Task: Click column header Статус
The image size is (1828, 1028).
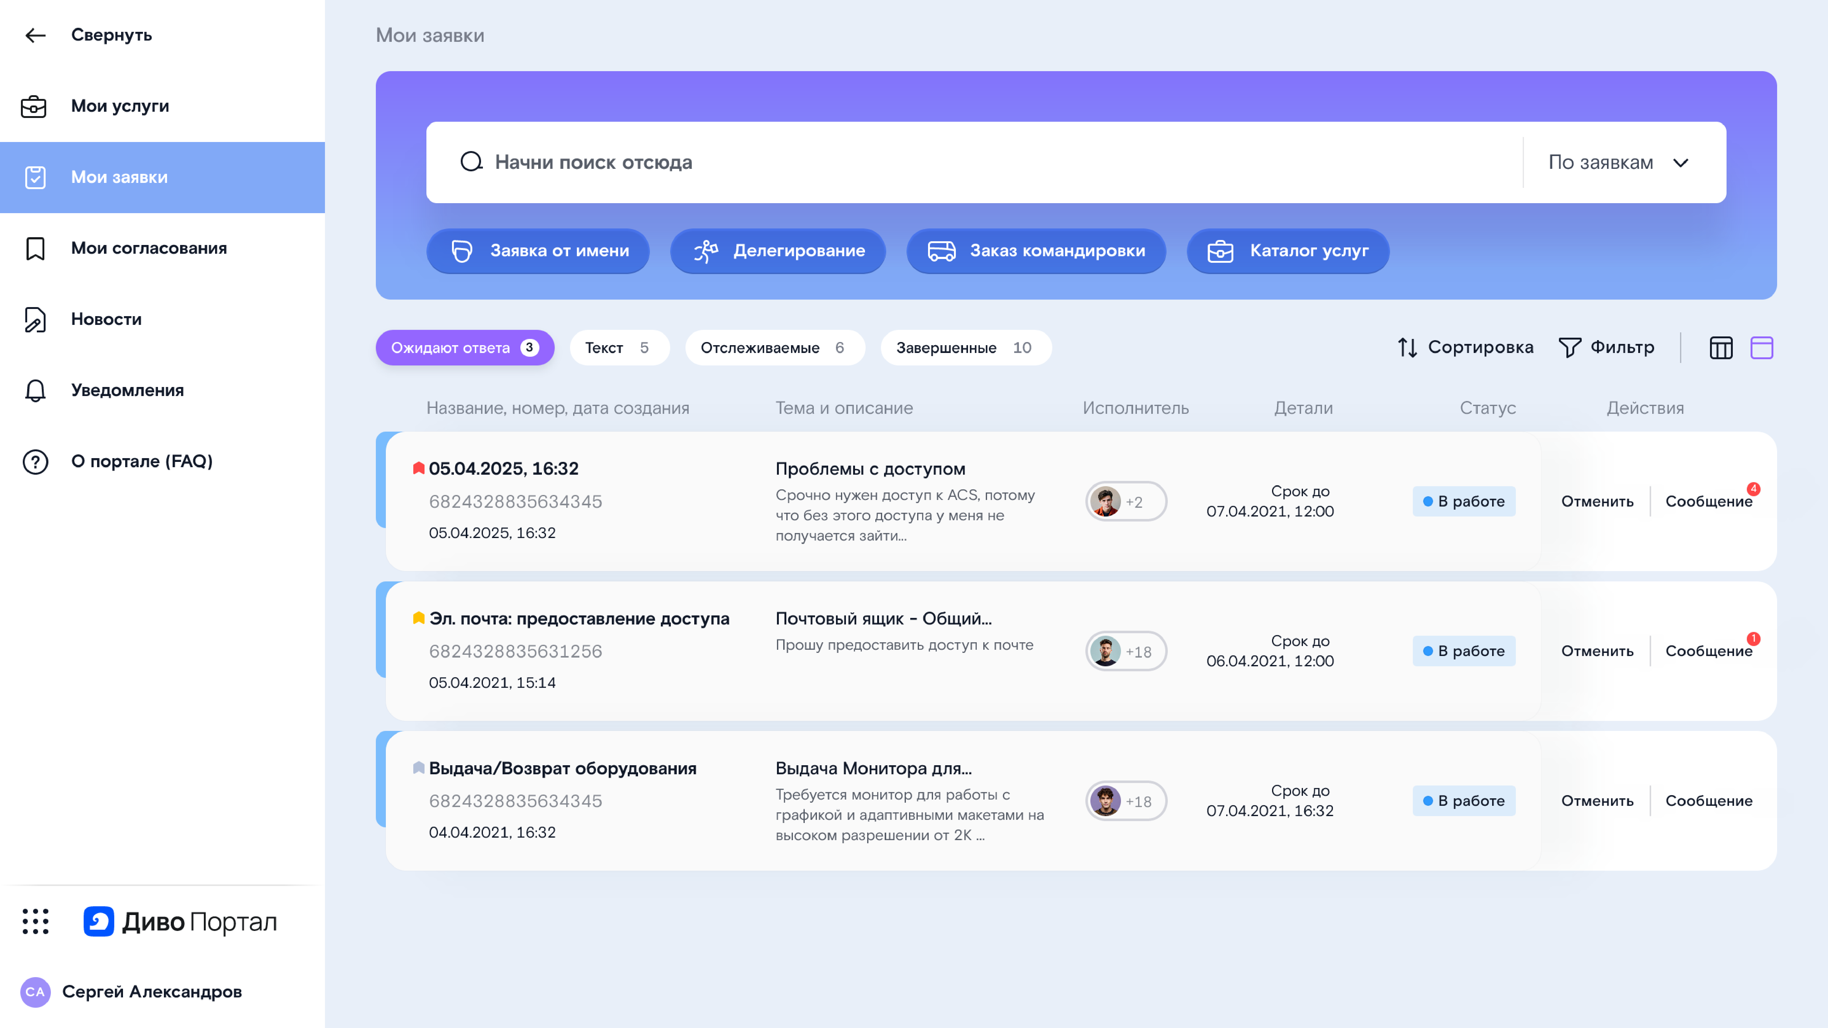Action: tap(1487, 408)
